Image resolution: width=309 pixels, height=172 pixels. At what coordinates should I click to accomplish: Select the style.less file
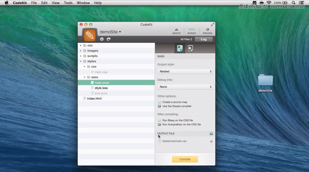pos(116,88)
